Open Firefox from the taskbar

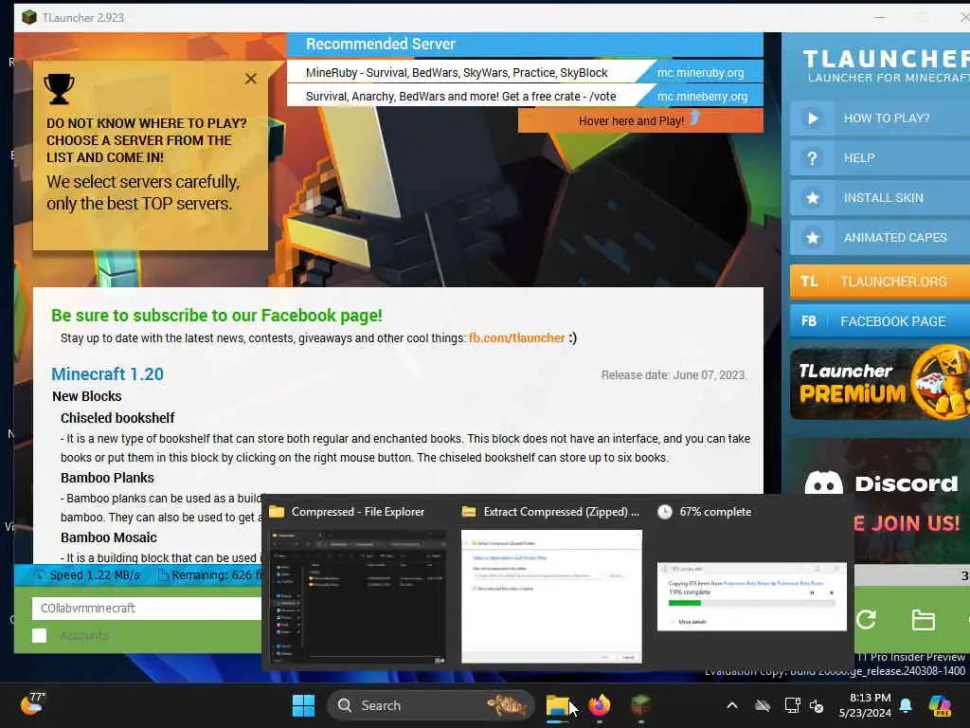(599, 705)
